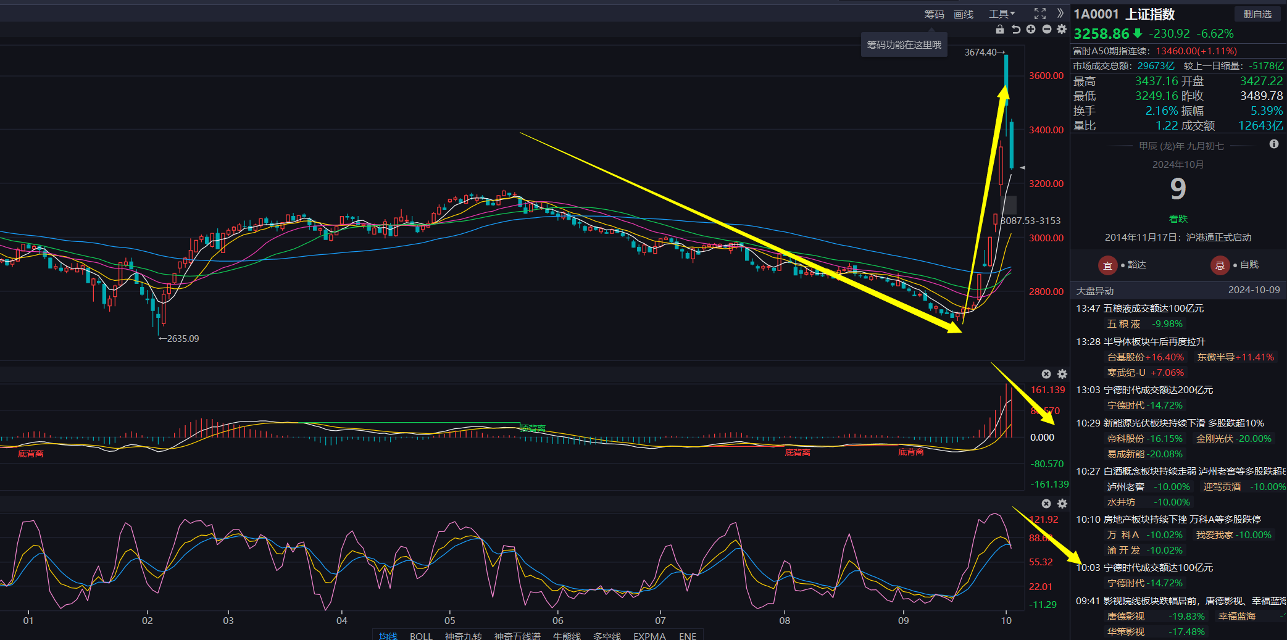Open stock 东微半导 +11.41%
This screenshot has height=640, width=1287.
coord(1235,357)
